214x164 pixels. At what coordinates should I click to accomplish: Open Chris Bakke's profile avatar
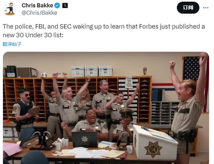[x=10, y=9]
